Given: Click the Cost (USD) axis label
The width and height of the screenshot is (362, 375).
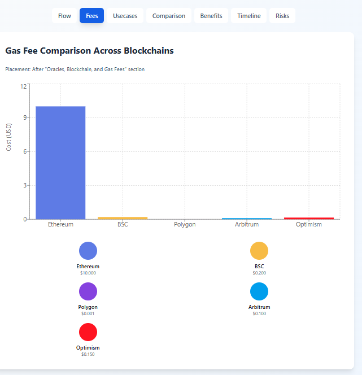Looking at the screenshot, I should tap(9, 137).
